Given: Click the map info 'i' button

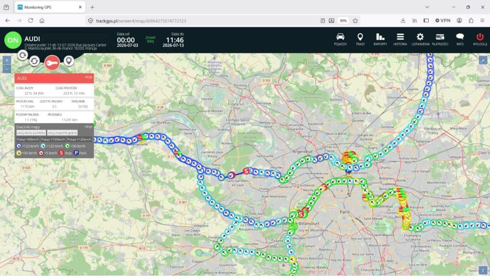Looking at the screenshot, I should 483,270.
